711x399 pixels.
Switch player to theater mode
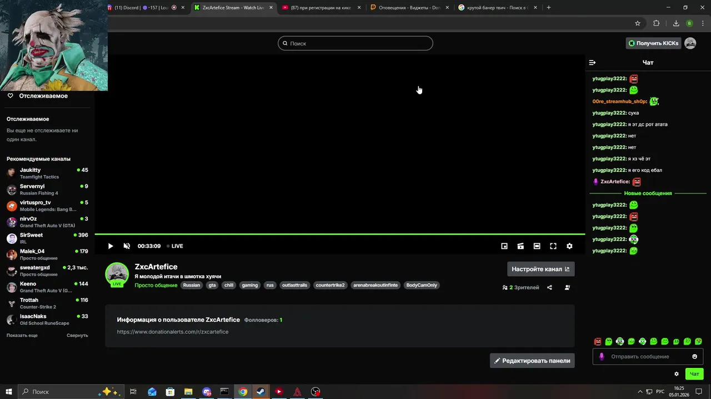(537, 246)
